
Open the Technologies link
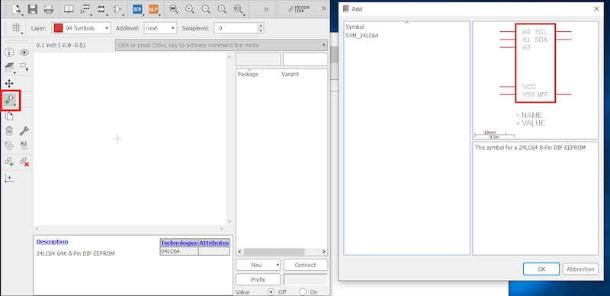point(179,243)
